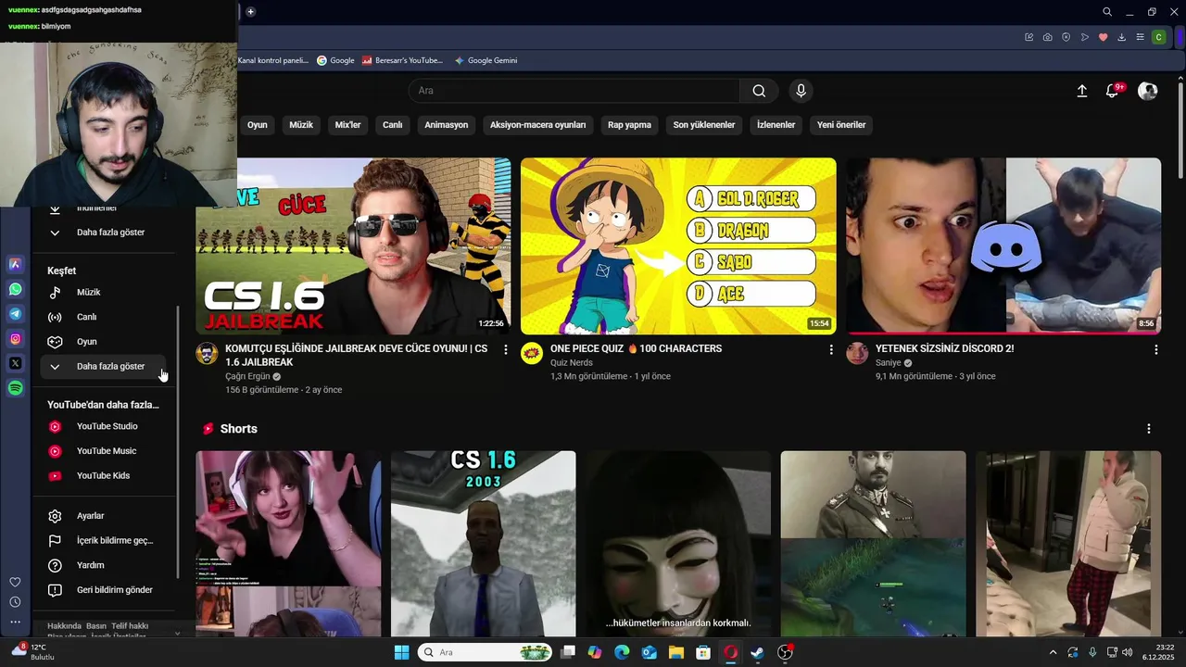1186x667 pixels.
Task: Open Opera downloads icon
Action: point(1121,37)
